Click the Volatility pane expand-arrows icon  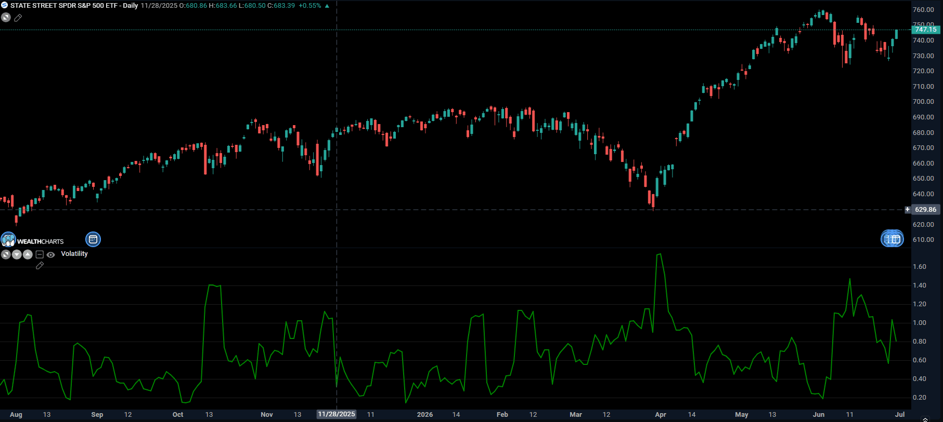point(6,254)
